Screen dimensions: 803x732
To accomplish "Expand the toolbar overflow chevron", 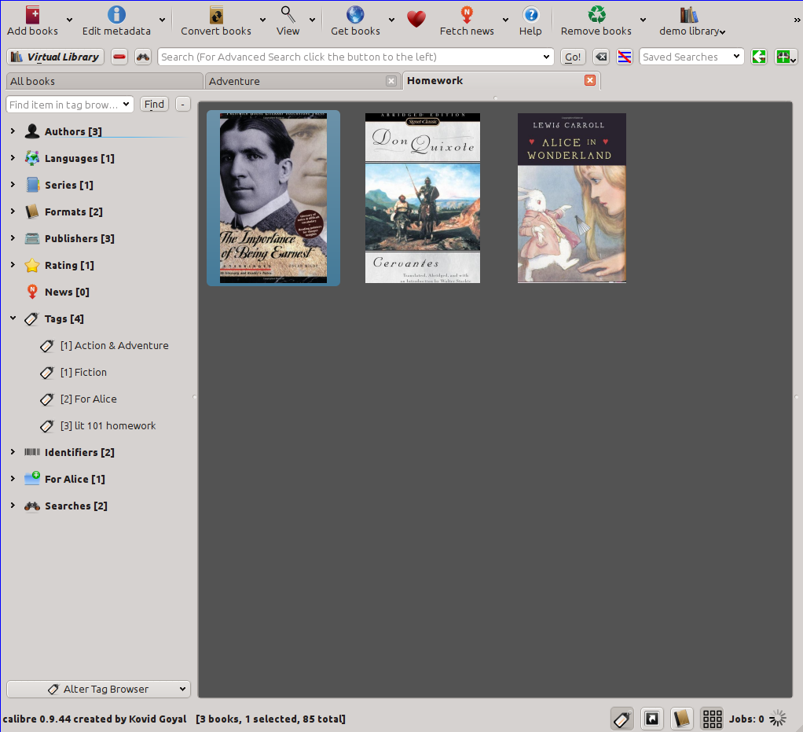I will tap(797, 20).
